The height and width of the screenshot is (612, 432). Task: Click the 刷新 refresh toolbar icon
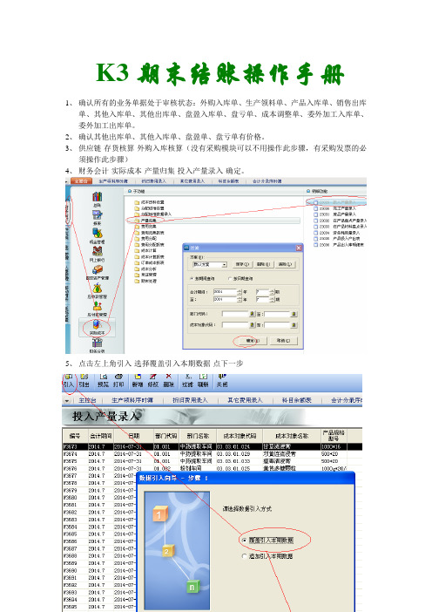pos(203,381)
